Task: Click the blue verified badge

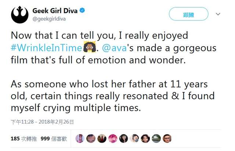Action: (83, 11)
